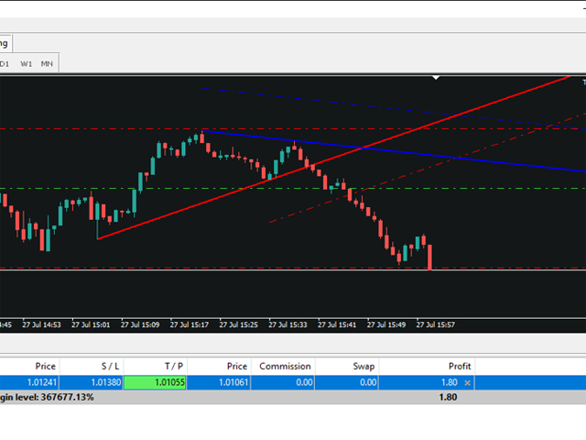586x440 pixels.
Task: Close the open trade with X icon
Action: tap(467, 383)
